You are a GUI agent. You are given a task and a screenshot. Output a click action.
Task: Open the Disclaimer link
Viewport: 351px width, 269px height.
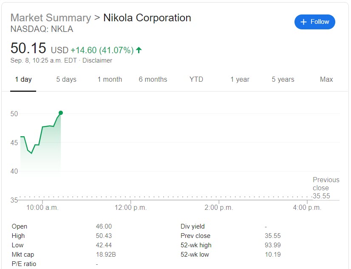pyautogui.click(x=97, y=60)
